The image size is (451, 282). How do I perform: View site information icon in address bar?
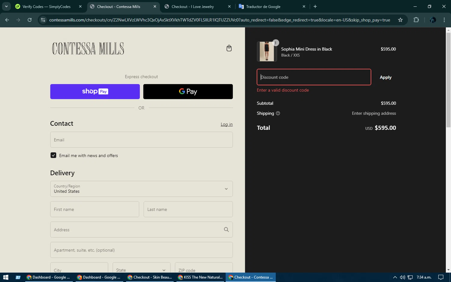43,20
